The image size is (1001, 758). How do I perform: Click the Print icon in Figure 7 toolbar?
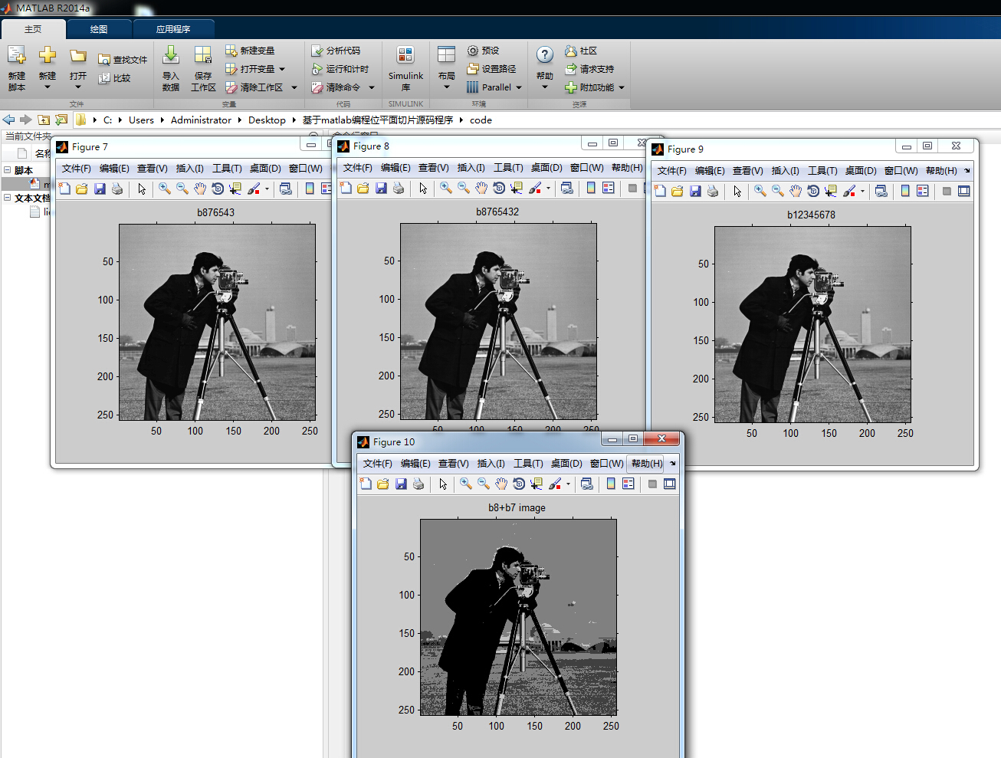117,189
